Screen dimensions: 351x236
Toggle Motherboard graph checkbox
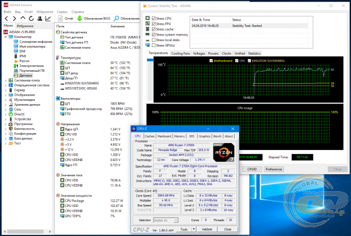[x=211, y=61]
